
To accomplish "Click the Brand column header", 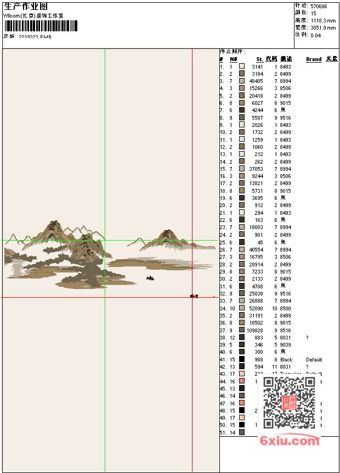I will 314,59.
